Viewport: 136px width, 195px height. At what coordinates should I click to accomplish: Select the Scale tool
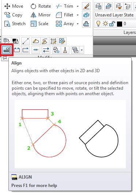[x=39, y=24]
